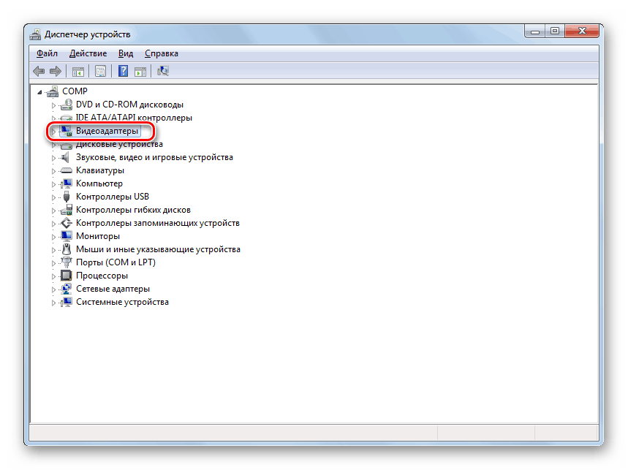Select the Процессоры label

(x=102, y=276)
